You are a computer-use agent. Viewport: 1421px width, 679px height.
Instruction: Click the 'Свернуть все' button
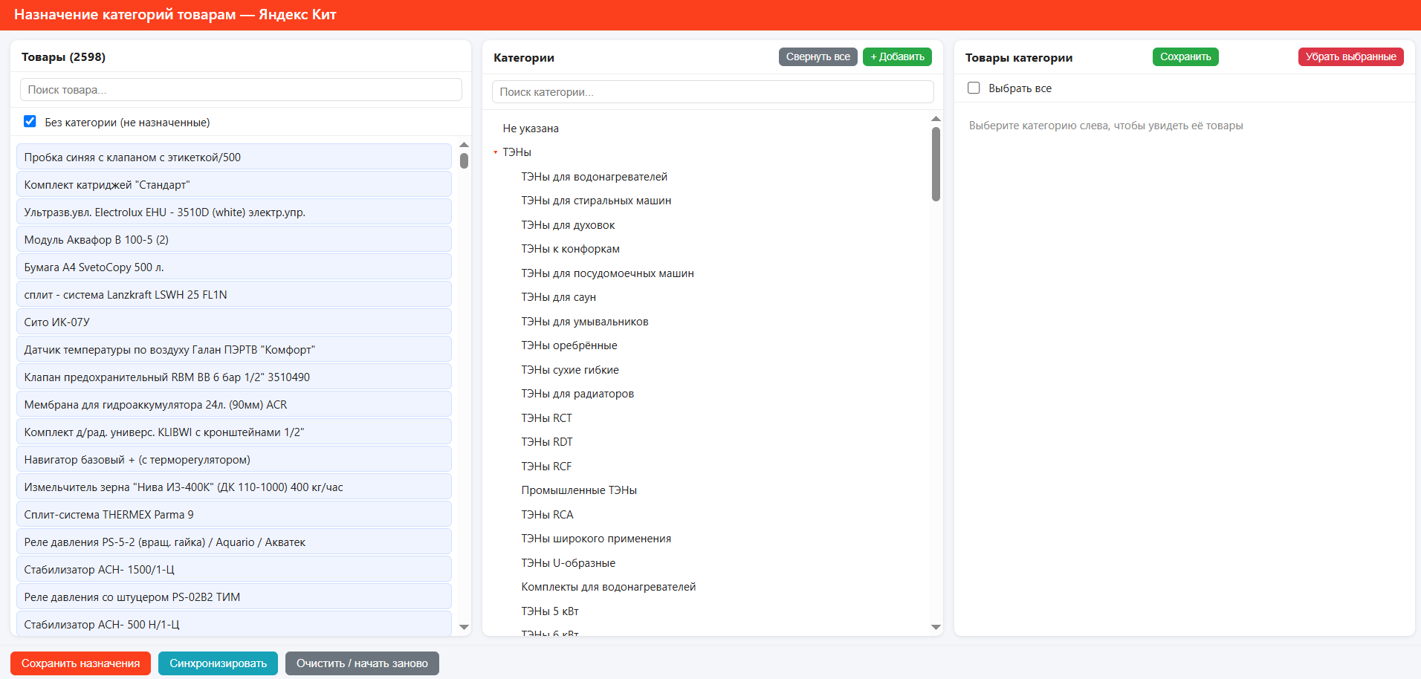pos(818,56)
